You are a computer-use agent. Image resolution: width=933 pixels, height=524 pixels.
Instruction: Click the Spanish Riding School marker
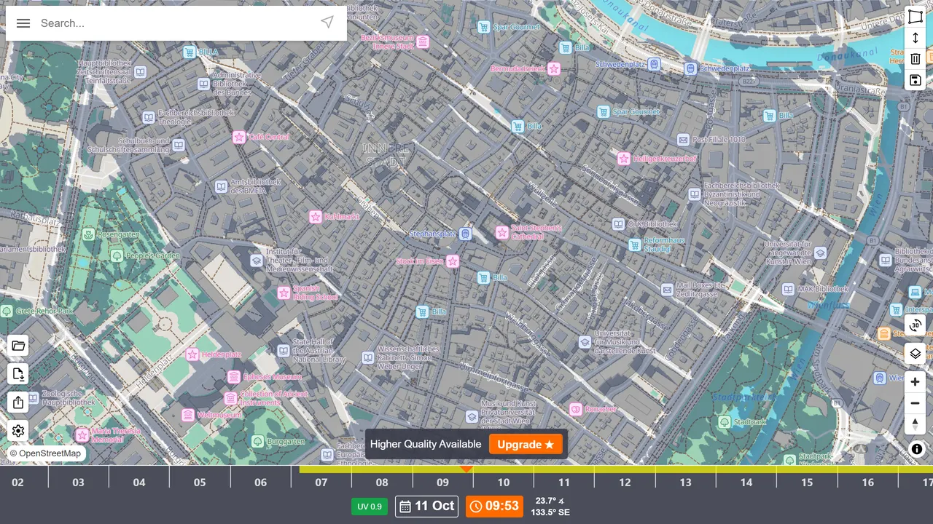point(284,293)
